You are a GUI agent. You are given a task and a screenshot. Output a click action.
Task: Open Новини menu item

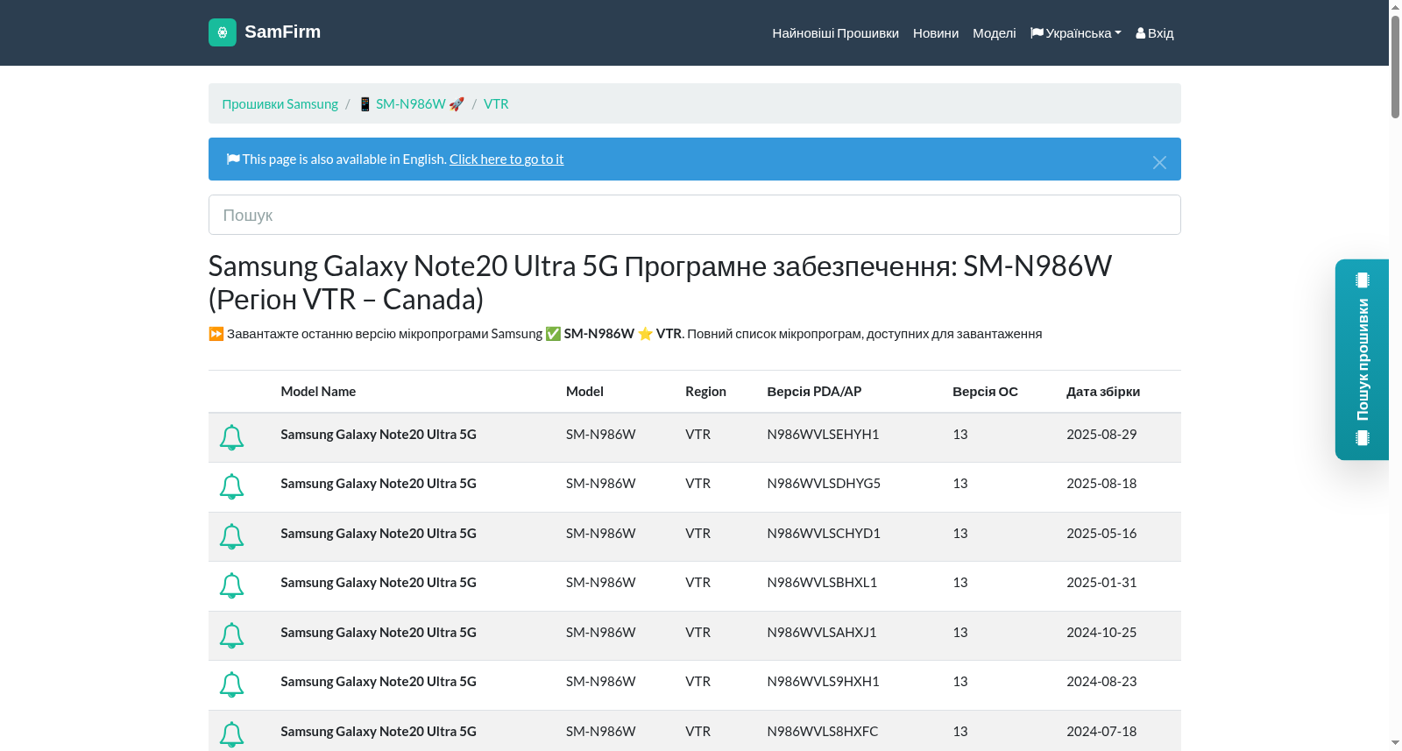click(936, 33)
